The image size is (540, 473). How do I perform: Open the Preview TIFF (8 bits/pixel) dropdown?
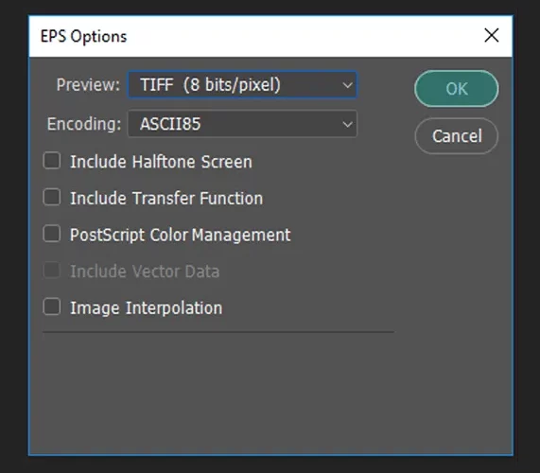(242, 85)
